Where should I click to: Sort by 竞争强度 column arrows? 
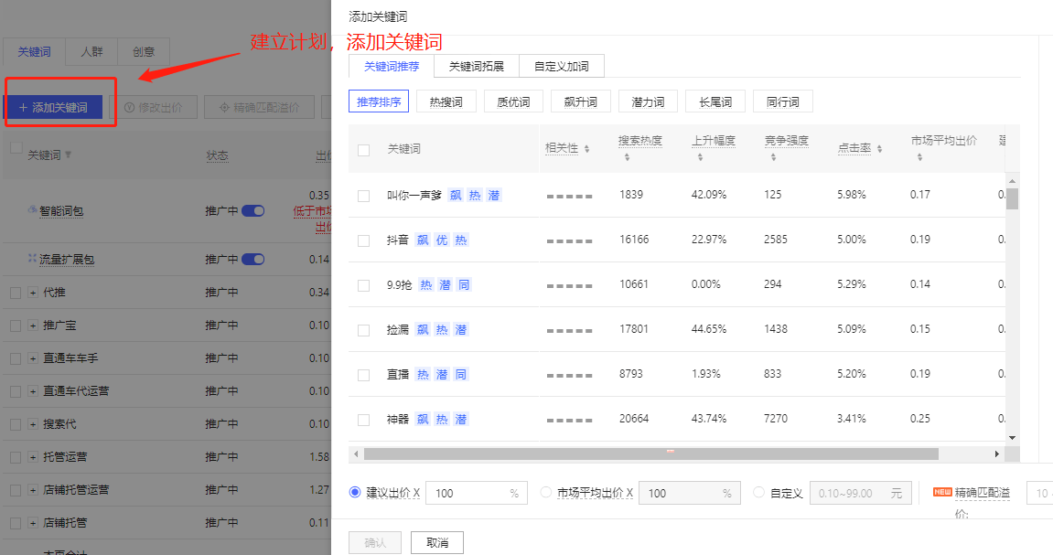[773, 157]
